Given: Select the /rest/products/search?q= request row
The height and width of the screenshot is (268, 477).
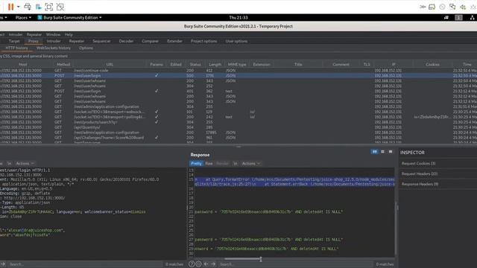Looking at the screenshot, I should coord(238,122).
